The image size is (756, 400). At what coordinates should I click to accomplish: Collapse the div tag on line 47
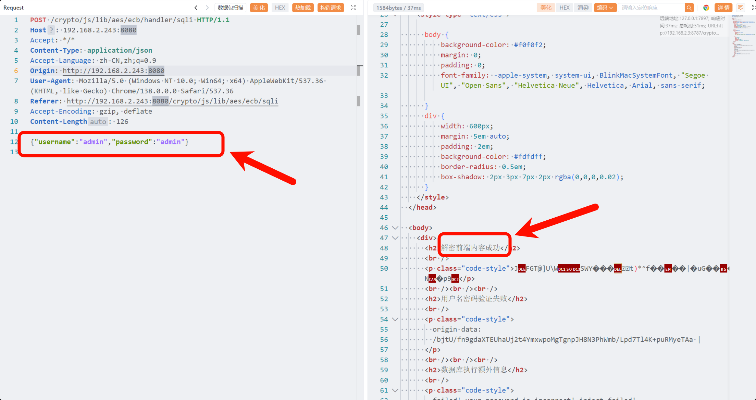pos(395,238)
